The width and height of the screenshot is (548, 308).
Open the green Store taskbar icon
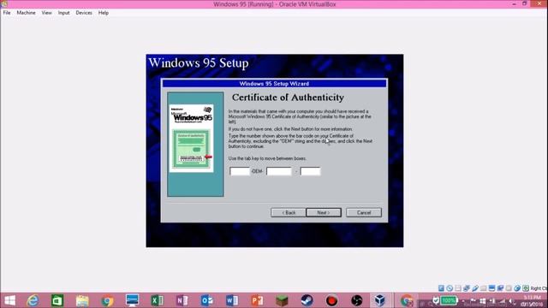coord(57,300)
